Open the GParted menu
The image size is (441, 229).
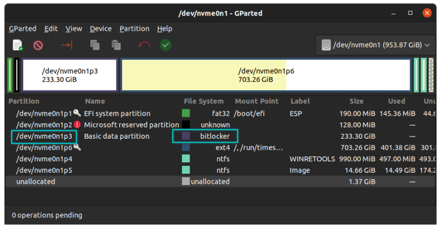(x=22, y=29)
